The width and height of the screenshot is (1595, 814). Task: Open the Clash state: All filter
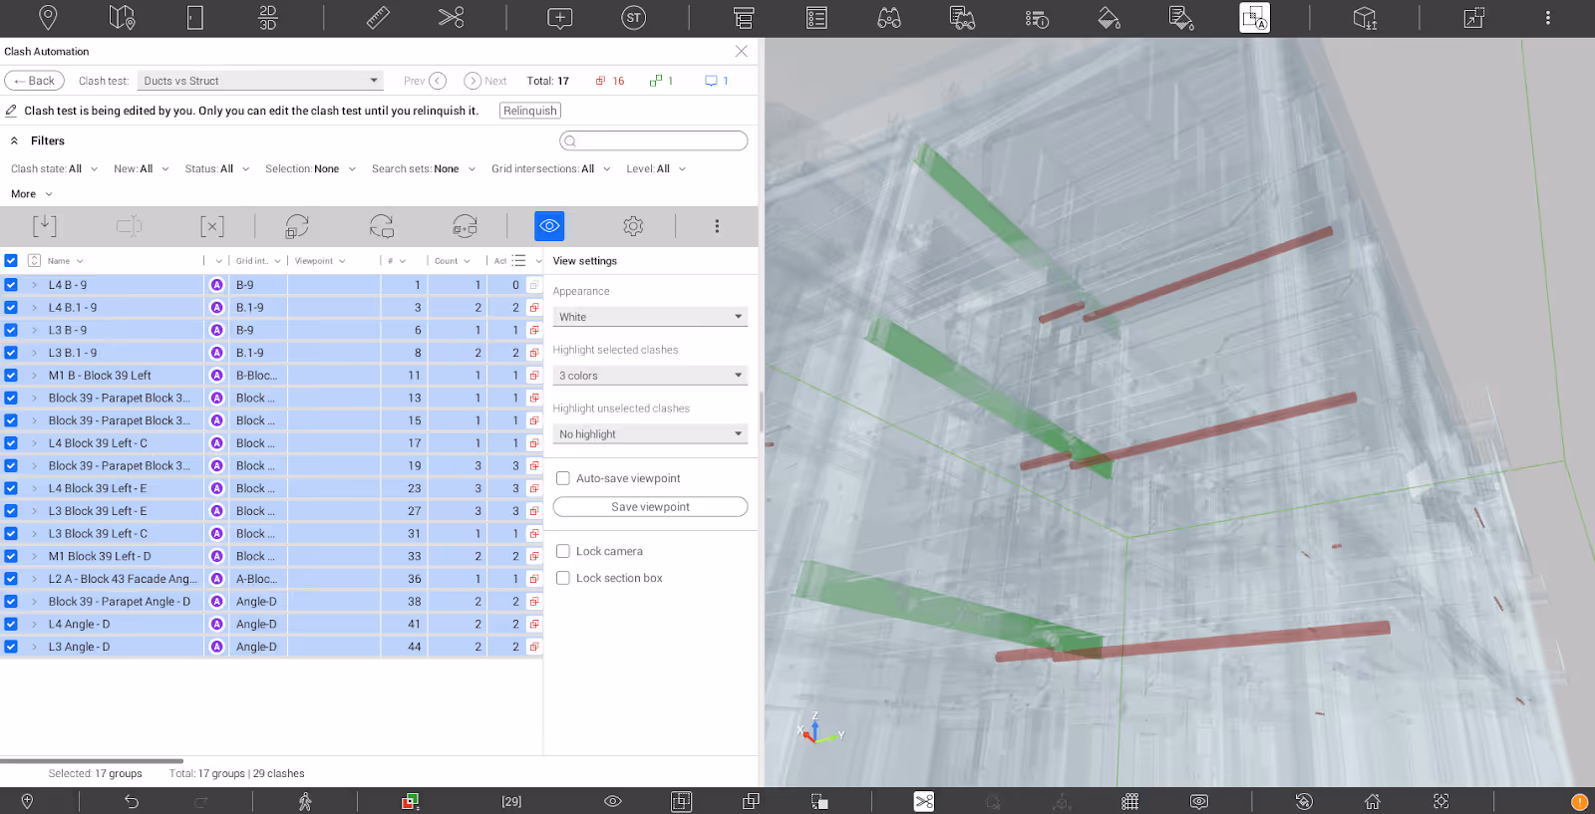click(x=55, y=169)
